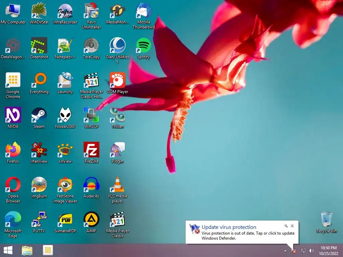
Task: Open File Explorer from the taskbar
Action: tap(27, 250)
